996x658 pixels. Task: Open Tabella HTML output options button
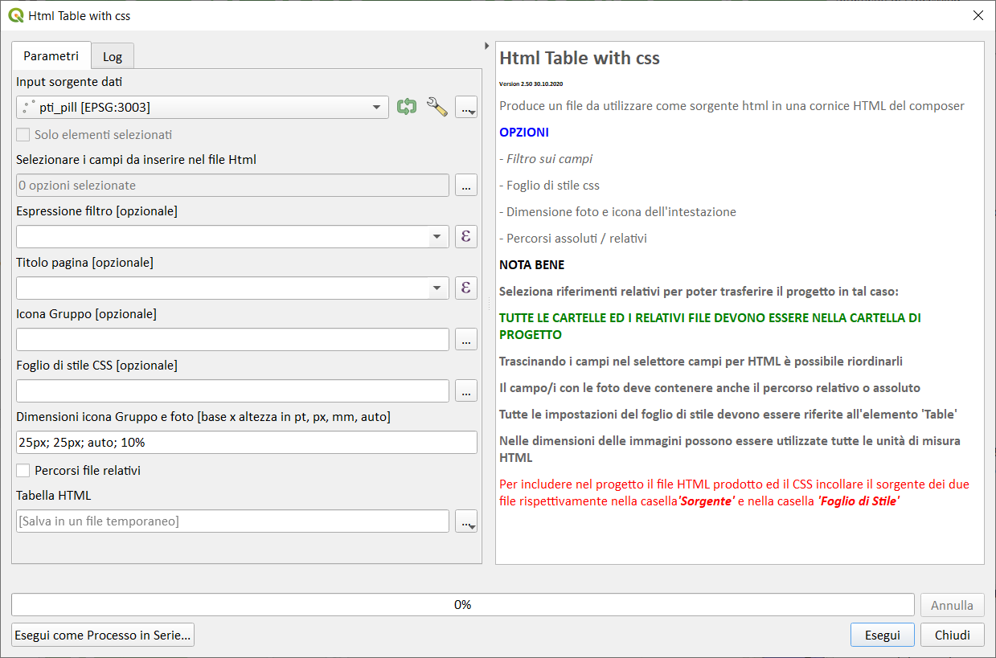(466, 521)
